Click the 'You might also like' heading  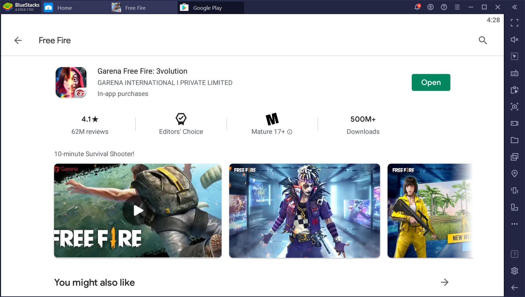[x=94, y=283]
